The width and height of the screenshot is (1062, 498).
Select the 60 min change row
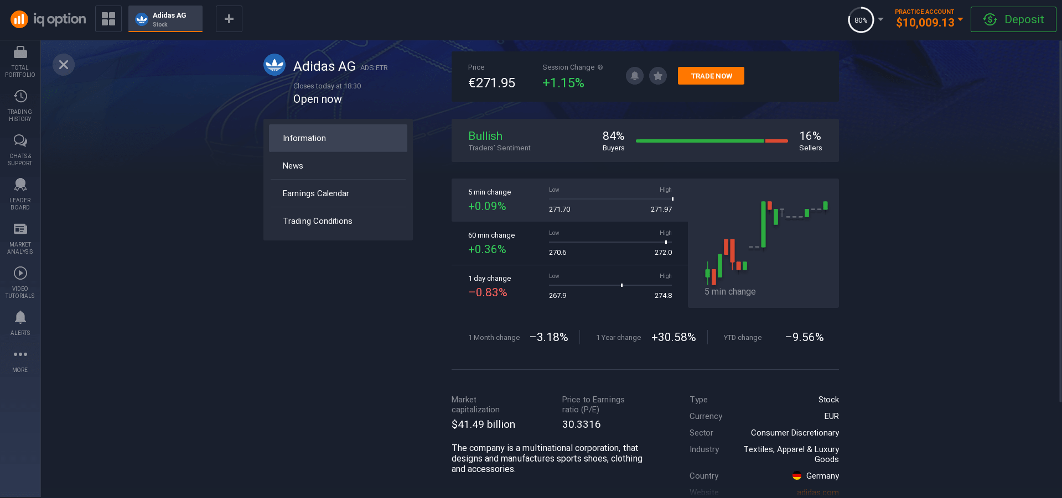tap(569, 243)
